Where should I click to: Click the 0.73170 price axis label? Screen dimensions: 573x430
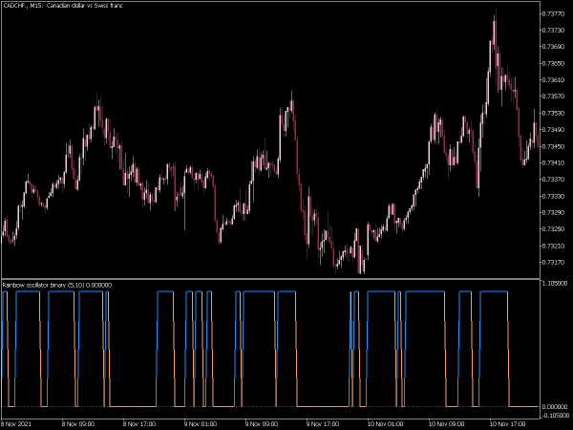tap(554, 262)
